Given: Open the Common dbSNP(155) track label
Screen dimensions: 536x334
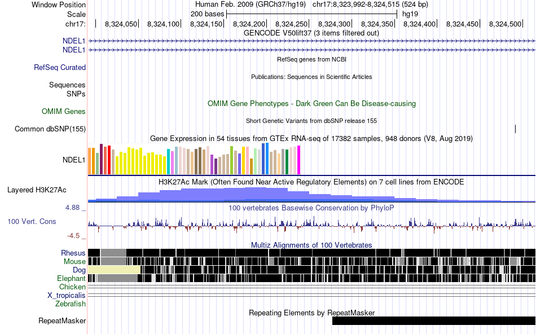Looking at the screenshot, I should point(50,129).
